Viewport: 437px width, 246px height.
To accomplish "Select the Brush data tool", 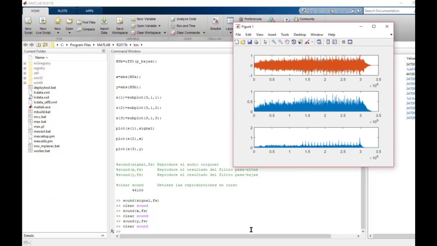I will click(307, 42).
